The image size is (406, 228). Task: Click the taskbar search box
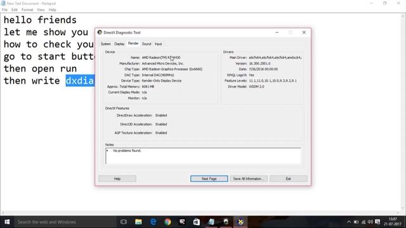click(x=65, y=222)
